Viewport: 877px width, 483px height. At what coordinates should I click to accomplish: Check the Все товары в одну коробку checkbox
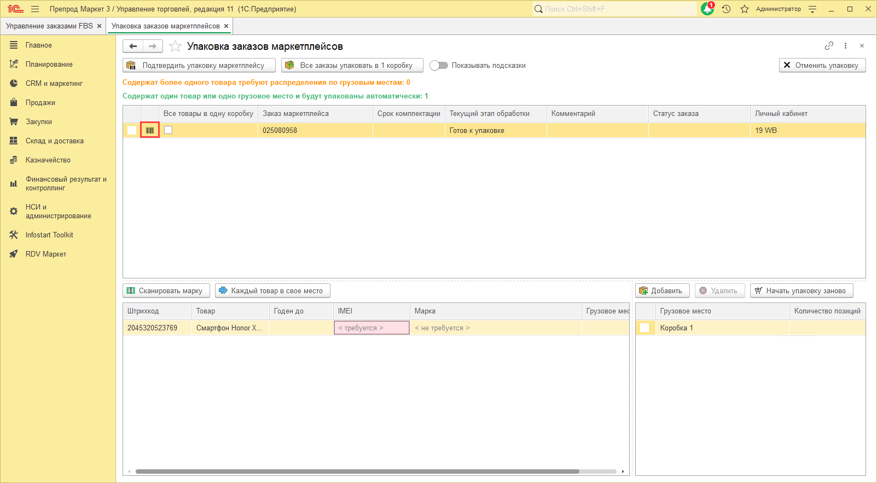[169, 130]
